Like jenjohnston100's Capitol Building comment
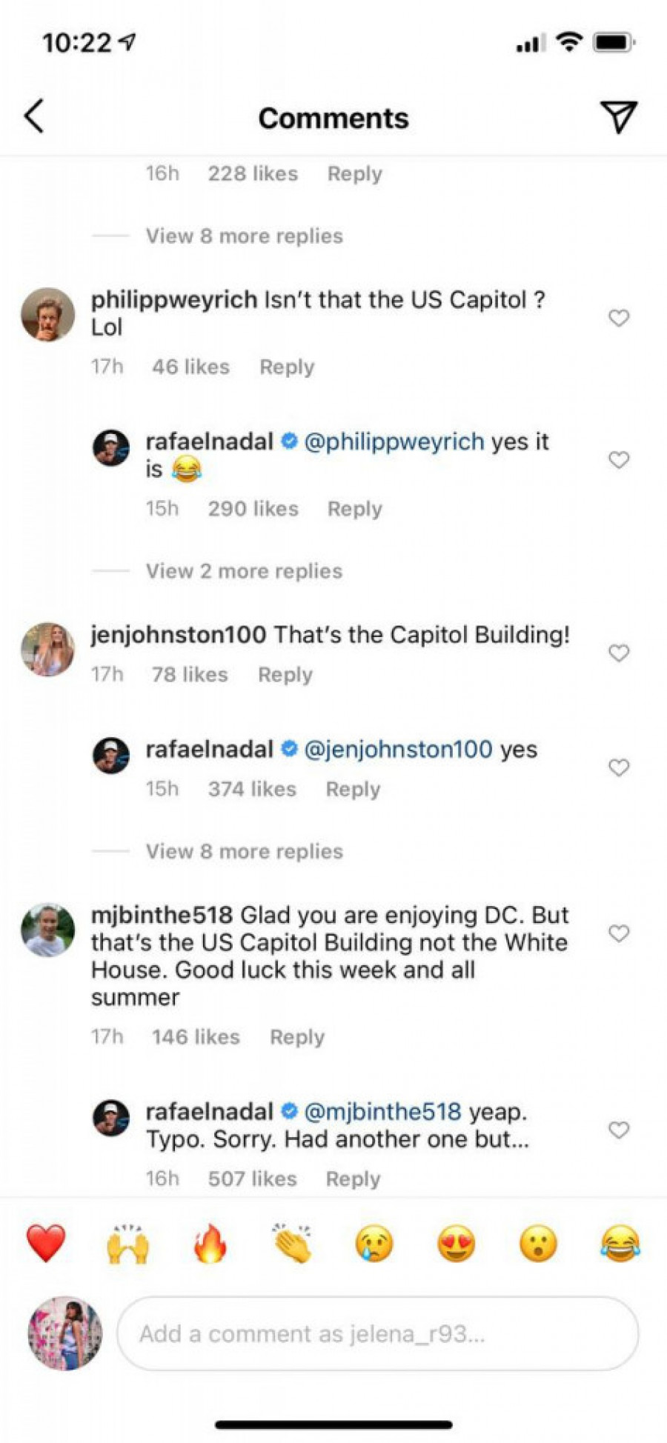Image resolution: width=667 pixels, height=1443 pixels. point(619,653)
